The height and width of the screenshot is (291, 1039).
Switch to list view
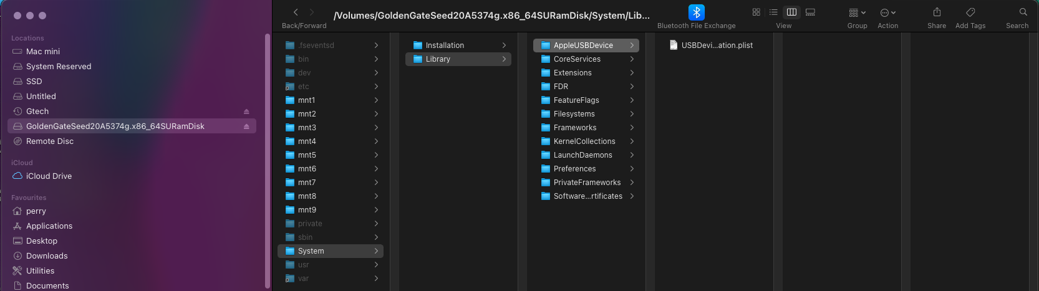[773, 12]
